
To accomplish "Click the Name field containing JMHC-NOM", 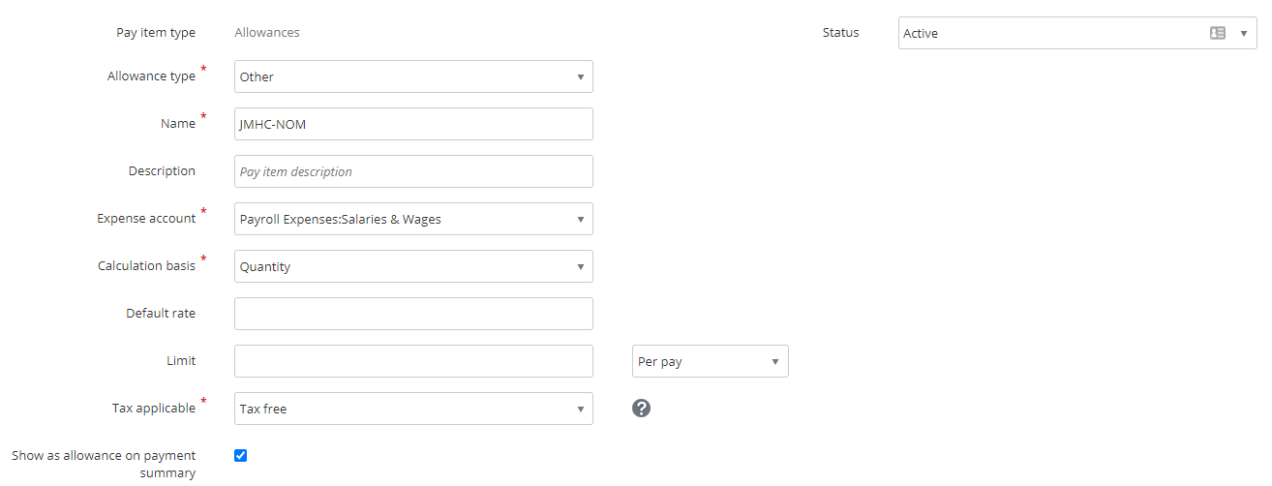I will [413, 124].
